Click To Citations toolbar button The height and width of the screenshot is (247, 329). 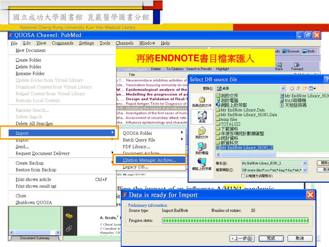point(175,69)
